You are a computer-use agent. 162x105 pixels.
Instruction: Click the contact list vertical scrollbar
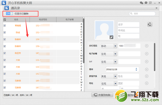tap(84, 41)
